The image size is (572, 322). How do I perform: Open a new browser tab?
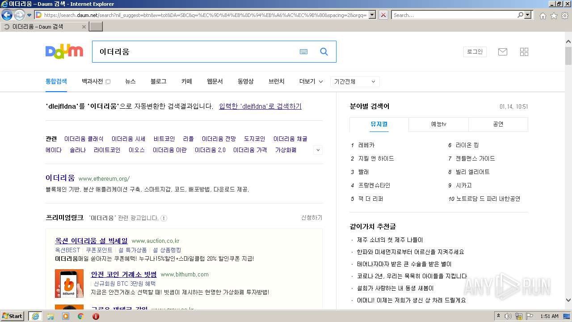[96, 27]
